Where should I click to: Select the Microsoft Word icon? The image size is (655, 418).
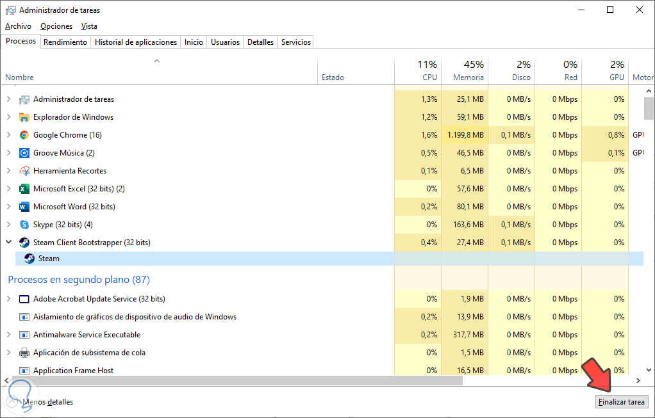pyautogui.click(x=24, y=207)
